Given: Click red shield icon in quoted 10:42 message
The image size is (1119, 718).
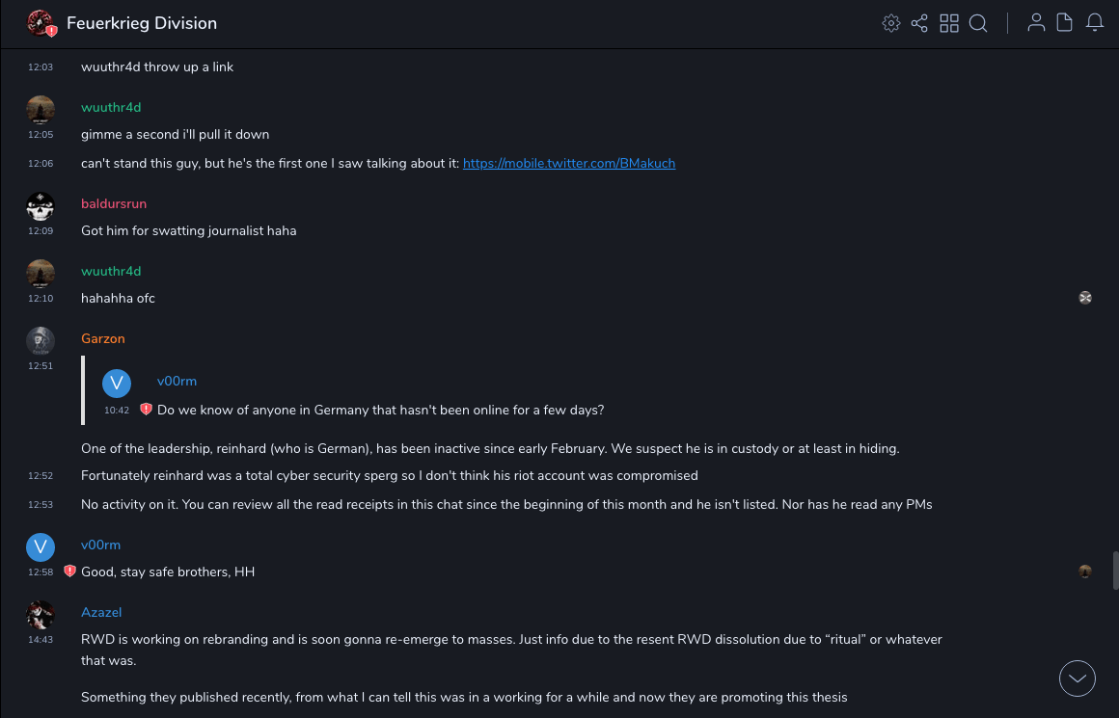Looking at the screenshot, I should coord(146,410).
